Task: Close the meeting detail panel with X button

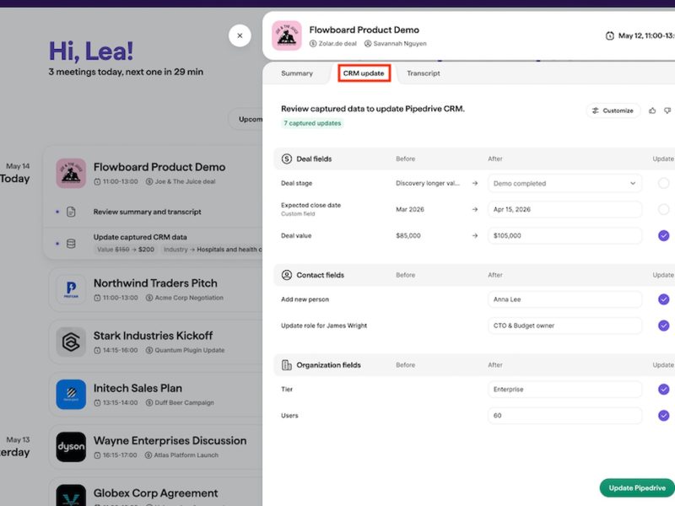Action: pos(240,35)
